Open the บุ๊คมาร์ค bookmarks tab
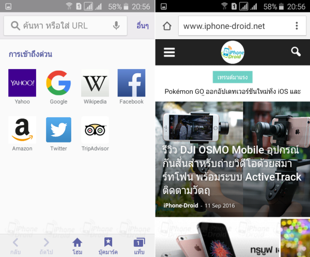 pos(108,246)
